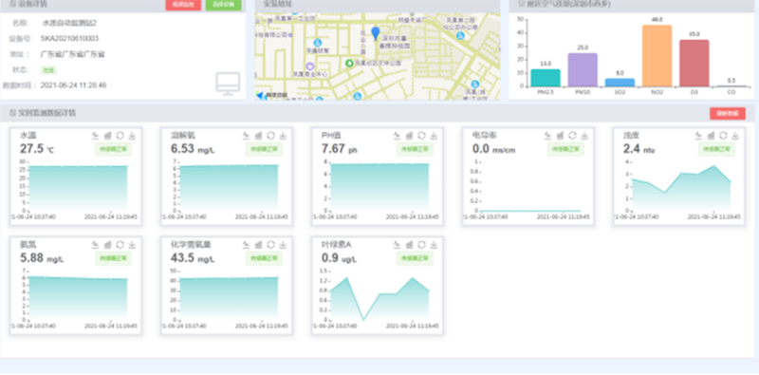Click the red button in device details header

pyautogui.click(x=183, y=5)
